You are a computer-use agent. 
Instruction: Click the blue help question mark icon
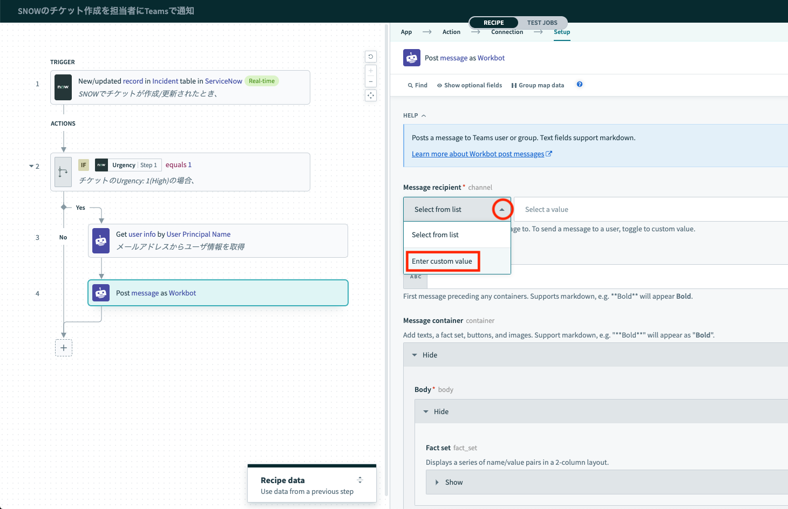click(580, 85)
